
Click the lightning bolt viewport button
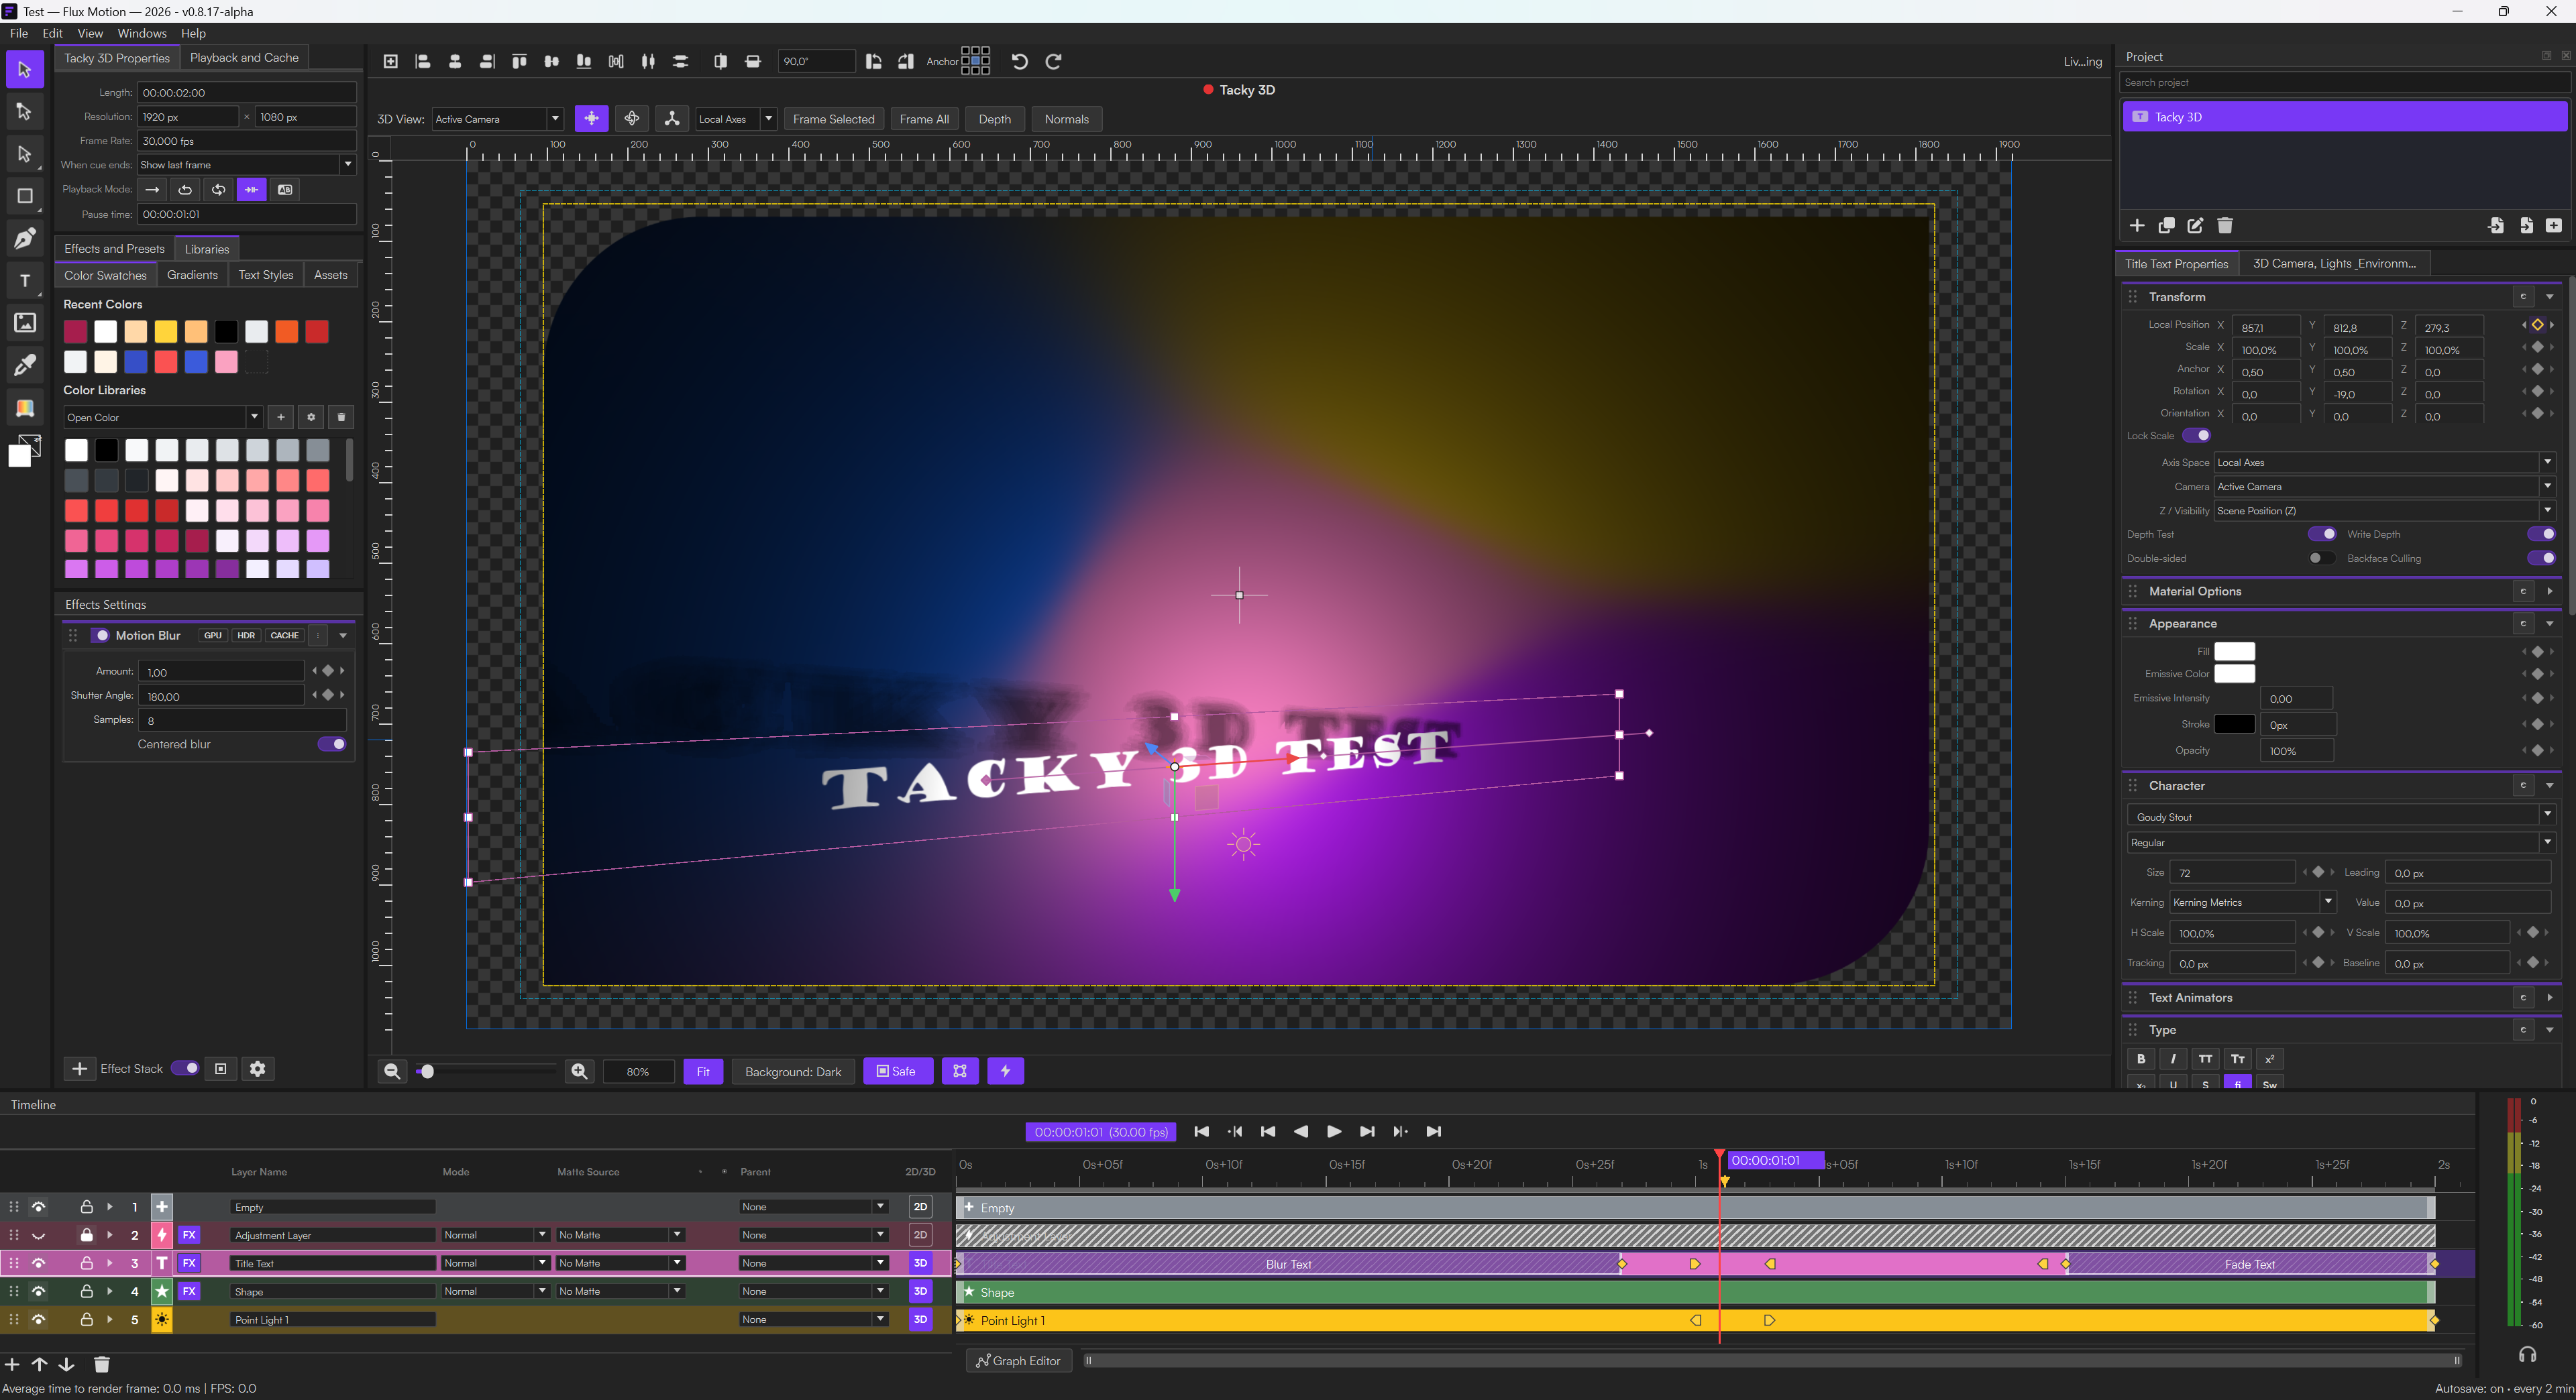1005,1071
